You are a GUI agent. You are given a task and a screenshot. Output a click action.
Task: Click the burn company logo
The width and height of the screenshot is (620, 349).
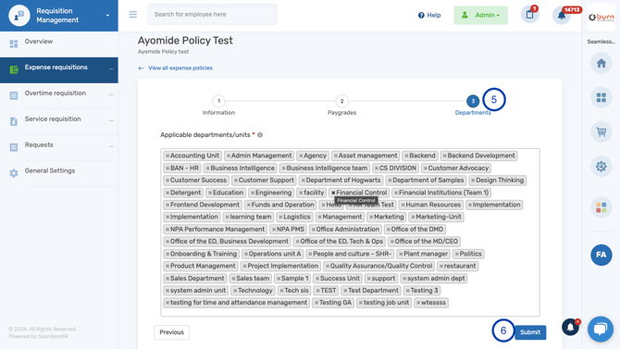point(601,18)
